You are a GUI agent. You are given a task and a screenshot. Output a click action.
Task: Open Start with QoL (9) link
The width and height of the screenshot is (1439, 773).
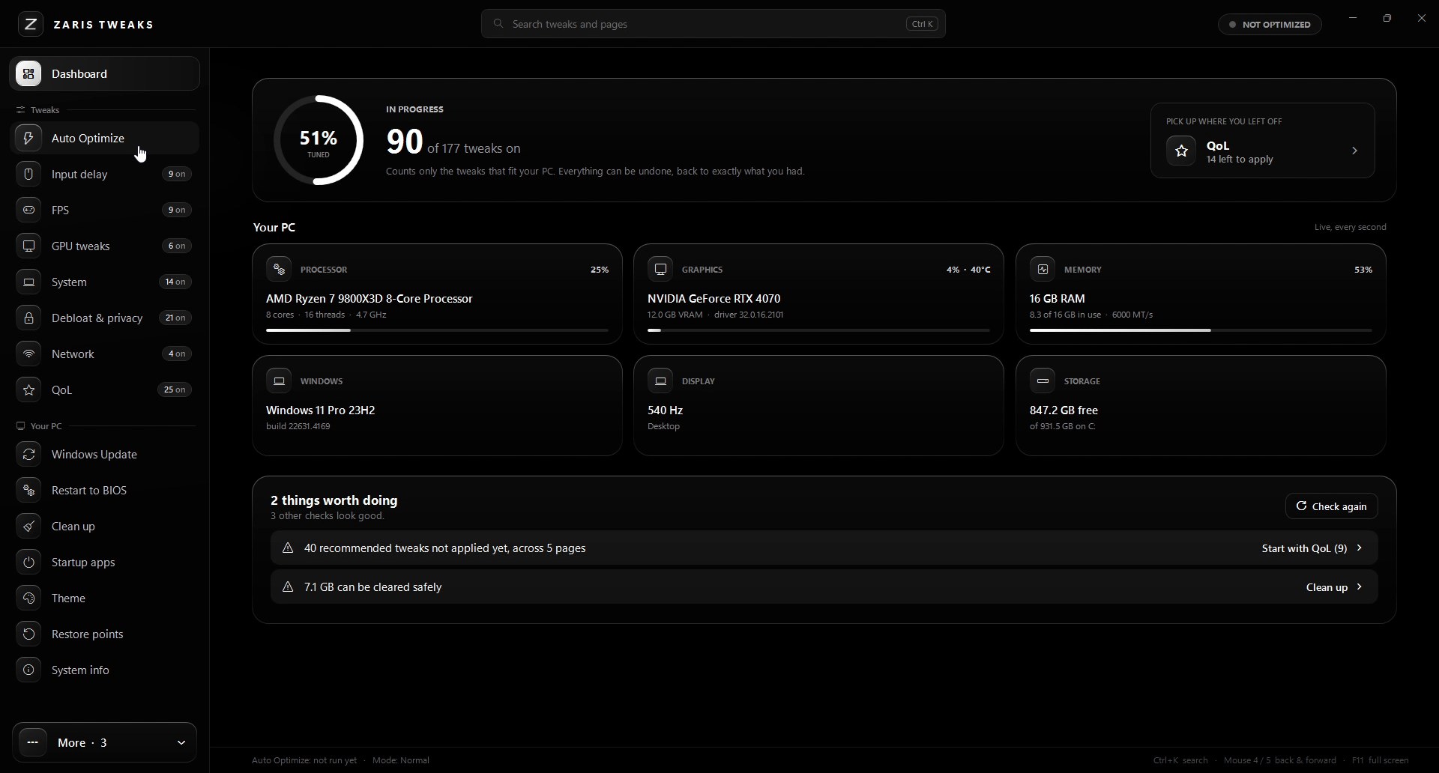(x=1312, y=549)
